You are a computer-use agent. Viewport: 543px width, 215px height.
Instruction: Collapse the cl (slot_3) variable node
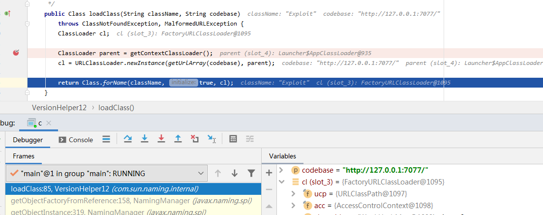(x=281, y=182)
